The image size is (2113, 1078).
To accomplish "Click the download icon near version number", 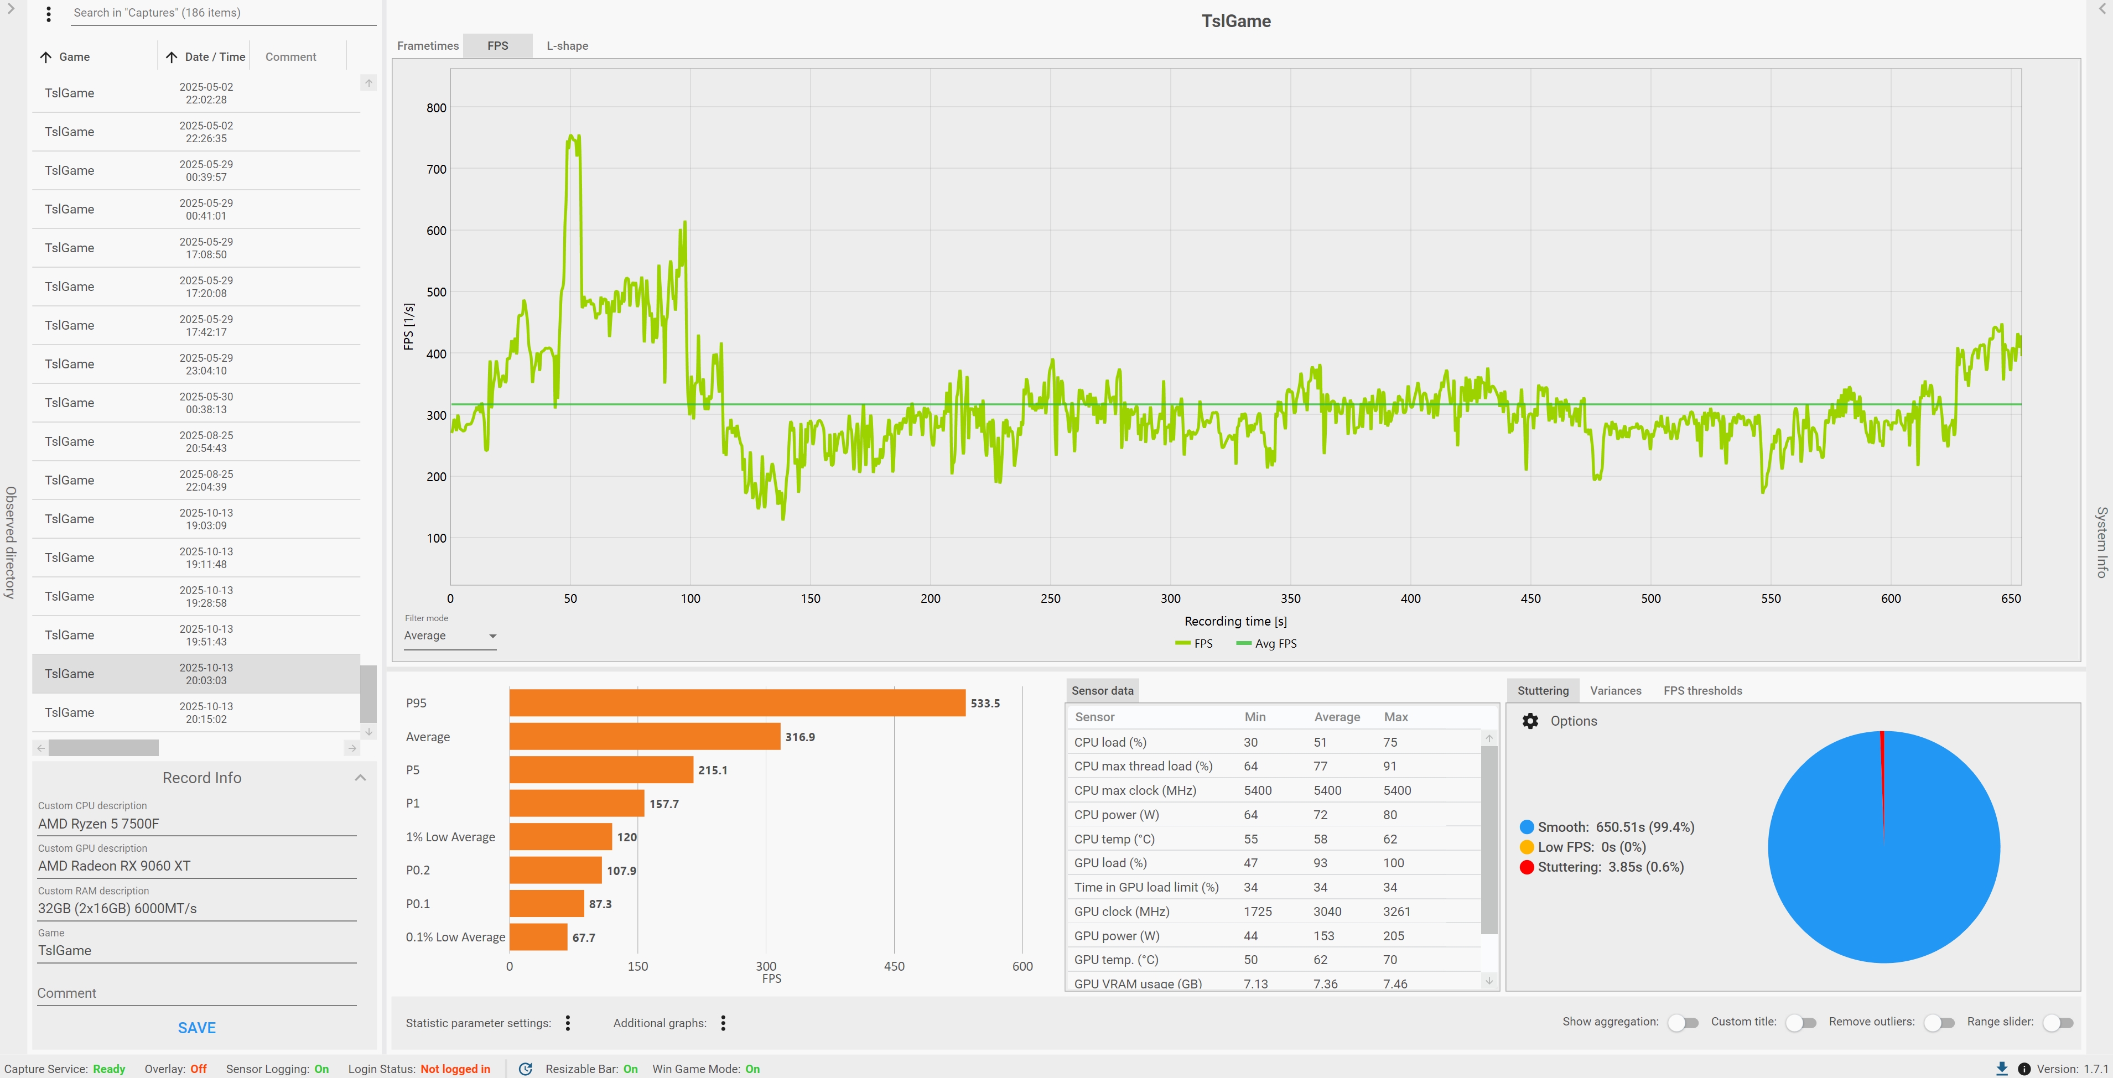I will tap(2001, 1068).
